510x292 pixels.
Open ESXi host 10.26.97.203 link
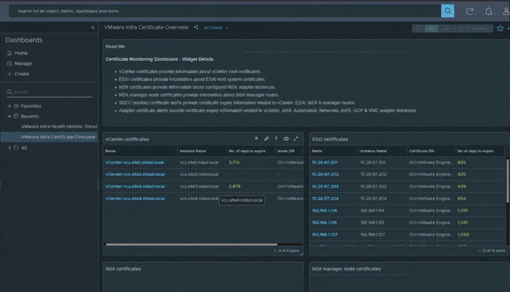[325, 187]
